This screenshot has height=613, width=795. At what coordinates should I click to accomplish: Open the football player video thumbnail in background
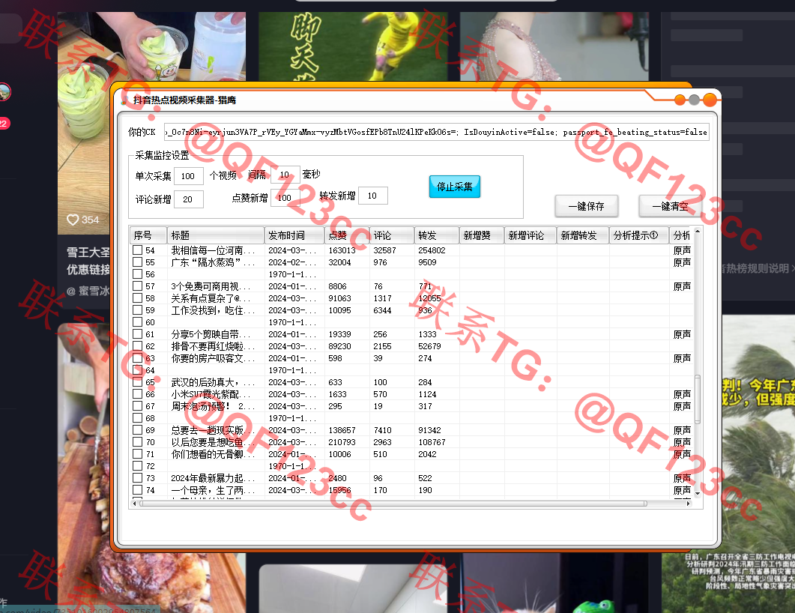[354, 46]
